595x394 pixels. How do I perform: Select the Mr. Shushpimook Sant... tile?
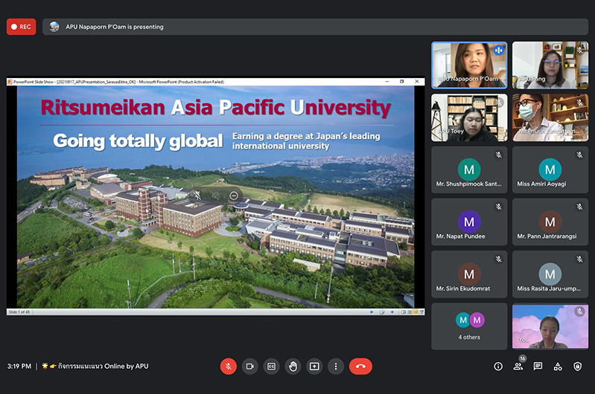coord(469,169)
